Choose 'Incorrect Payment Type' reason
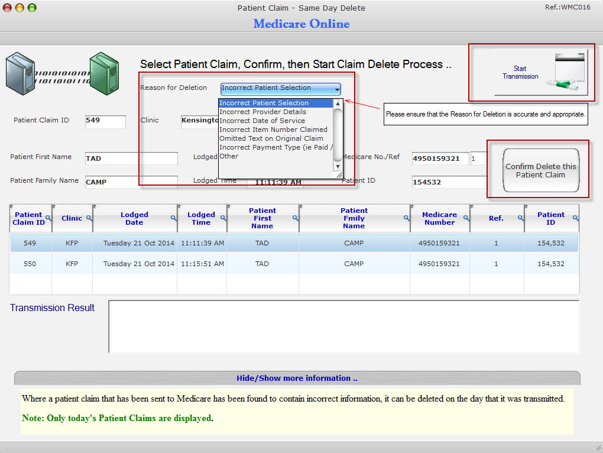The width and height of the screenshot is (603, 453). [x=275, y=147]
